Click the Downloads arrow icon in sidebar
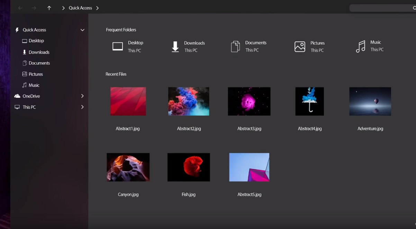The image size is (416, 229). coord(25,52)
